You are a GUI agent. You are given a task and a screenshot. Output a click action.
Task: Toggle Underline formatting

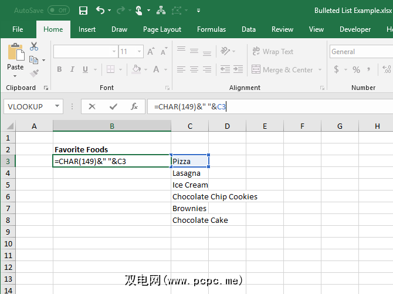[x=85, y=69]
